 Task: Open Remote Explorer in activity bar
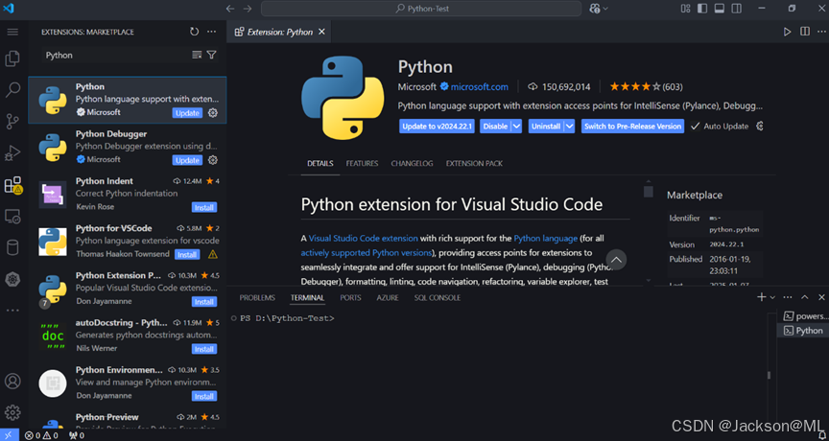pyautogui.click(x=12, y=217)
